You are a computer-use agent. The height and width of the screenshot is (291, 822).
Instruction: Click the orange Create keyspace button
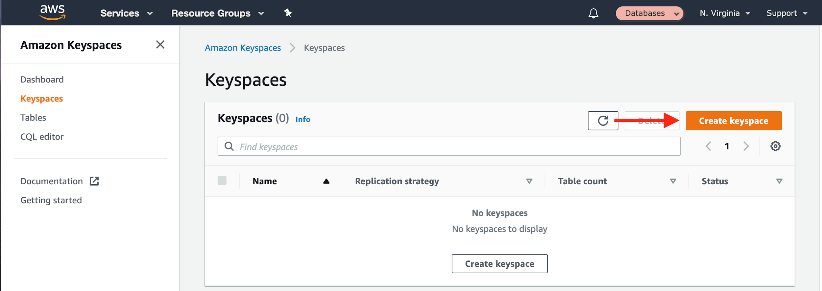pos(734,121)
